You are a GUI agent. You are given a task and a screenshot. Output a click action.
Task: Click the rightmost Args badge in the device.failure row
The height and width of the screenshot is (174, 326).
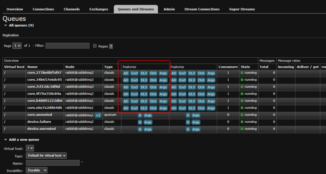coord(196,122)
